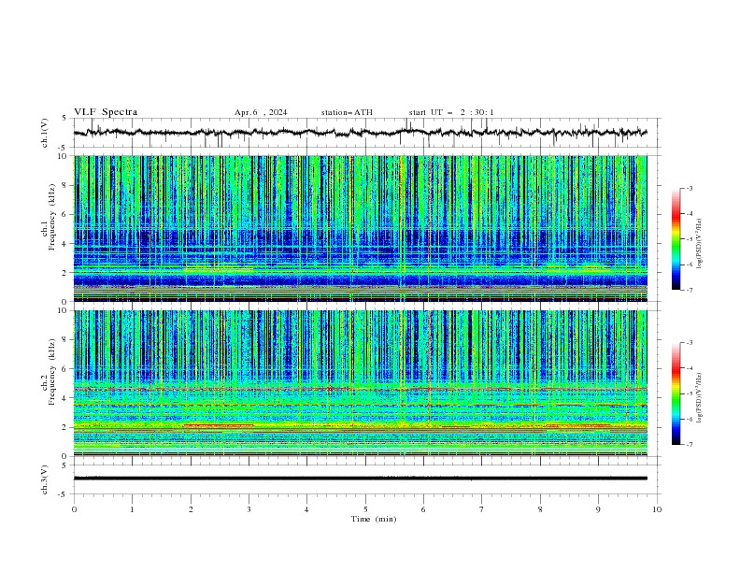Click the ch.1 voltage waveform trace
This screenshot has width=740, height=572.
click(x=360, y=133)
